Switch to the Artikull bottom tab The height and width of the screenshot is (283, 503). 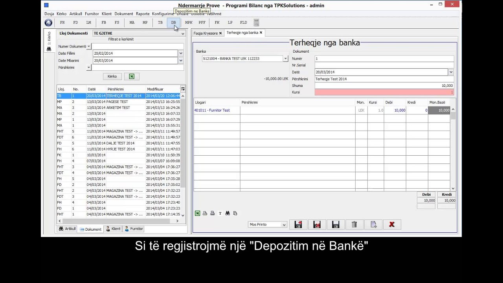click(x=67, y=229)
